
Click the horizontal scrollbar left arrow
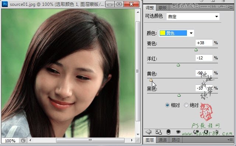[30, 140]
